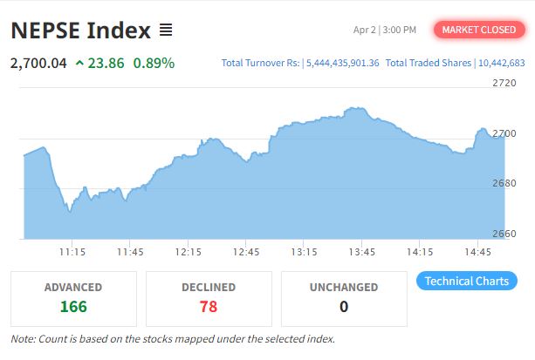
Task: Select the DECLINED stocks card
Action: 208,297
